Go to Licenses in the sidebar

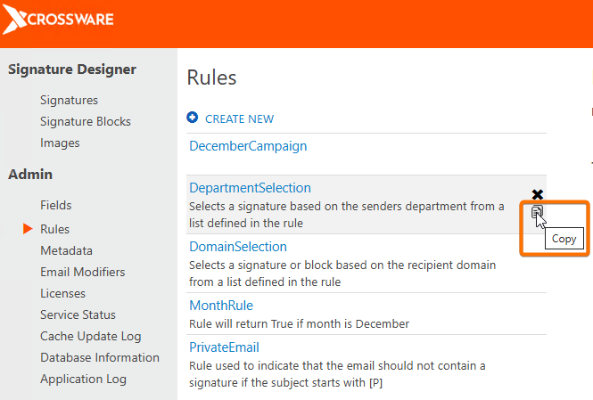(62, 293)
